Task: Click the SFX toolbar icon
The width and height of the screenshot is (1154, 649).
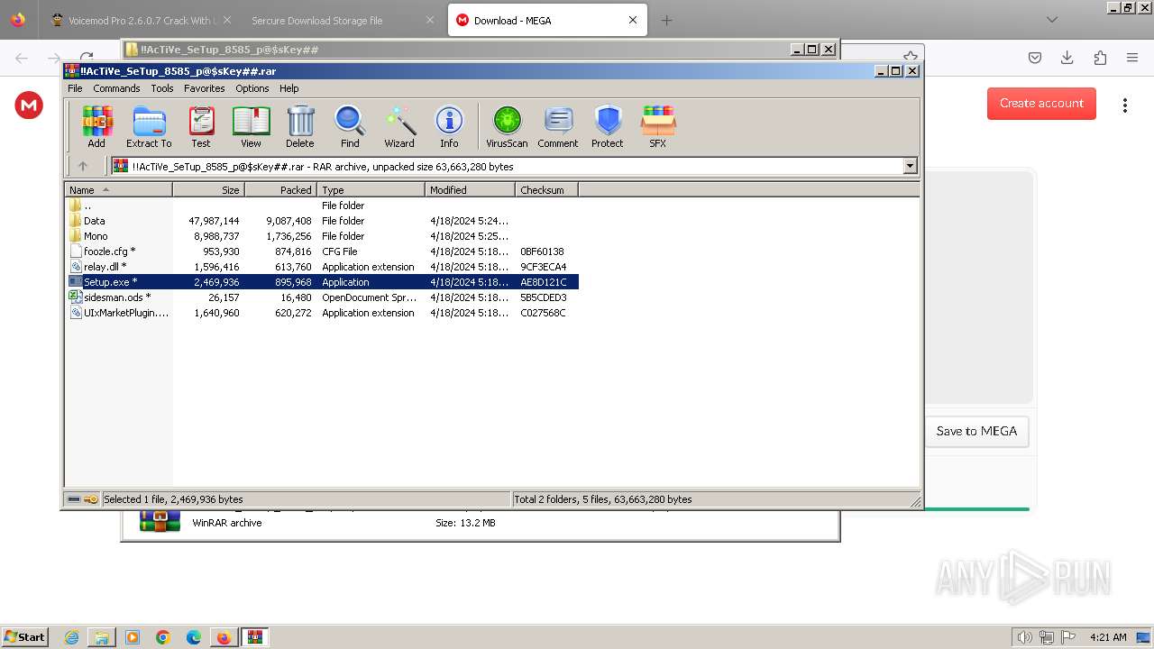Action: (x=658, y=126)
